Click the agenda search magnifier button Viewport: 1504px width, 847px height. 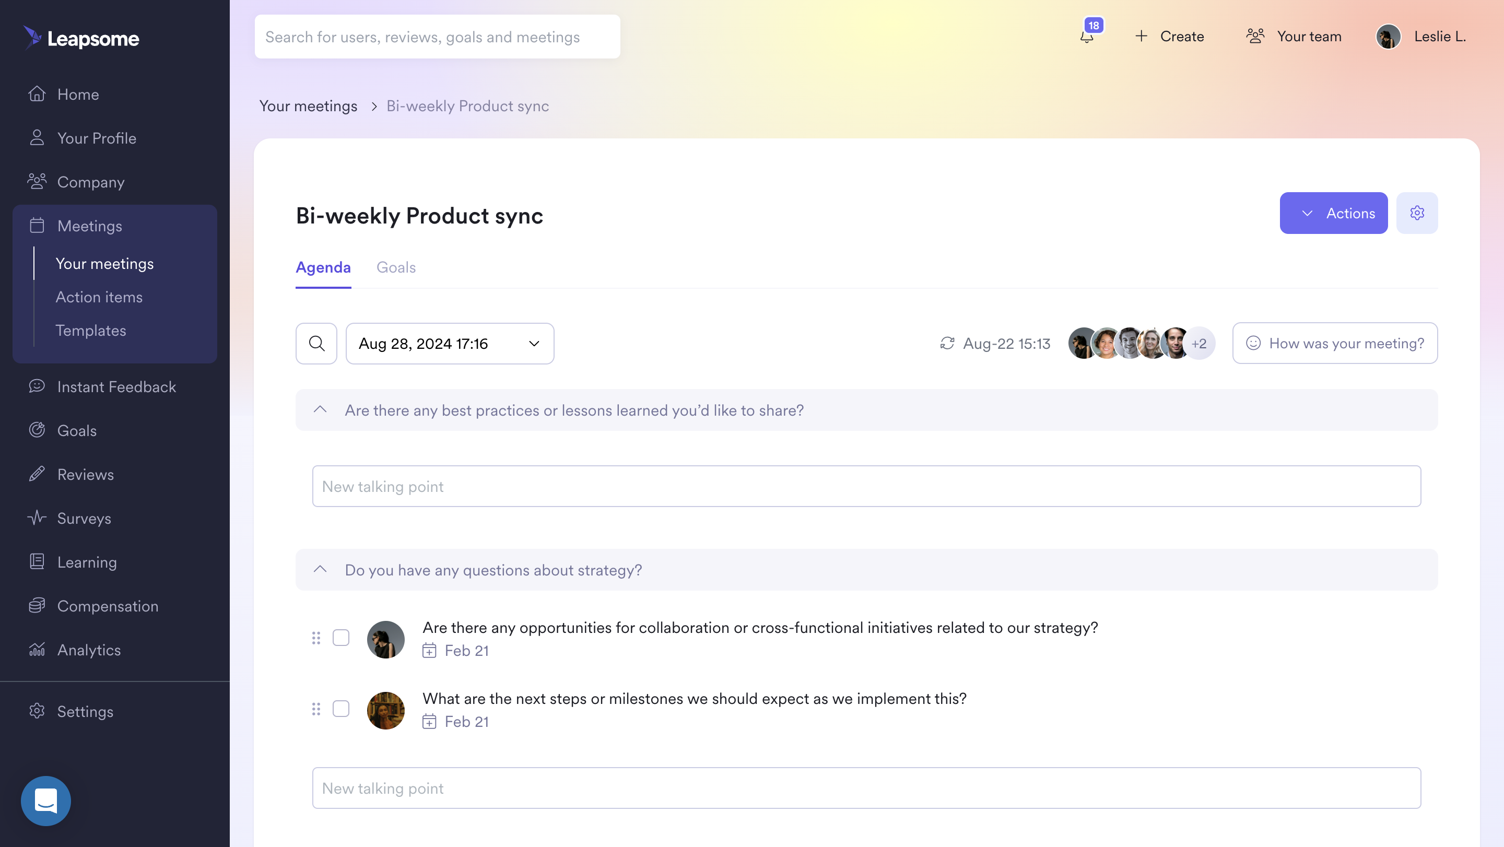coord(316,343)
